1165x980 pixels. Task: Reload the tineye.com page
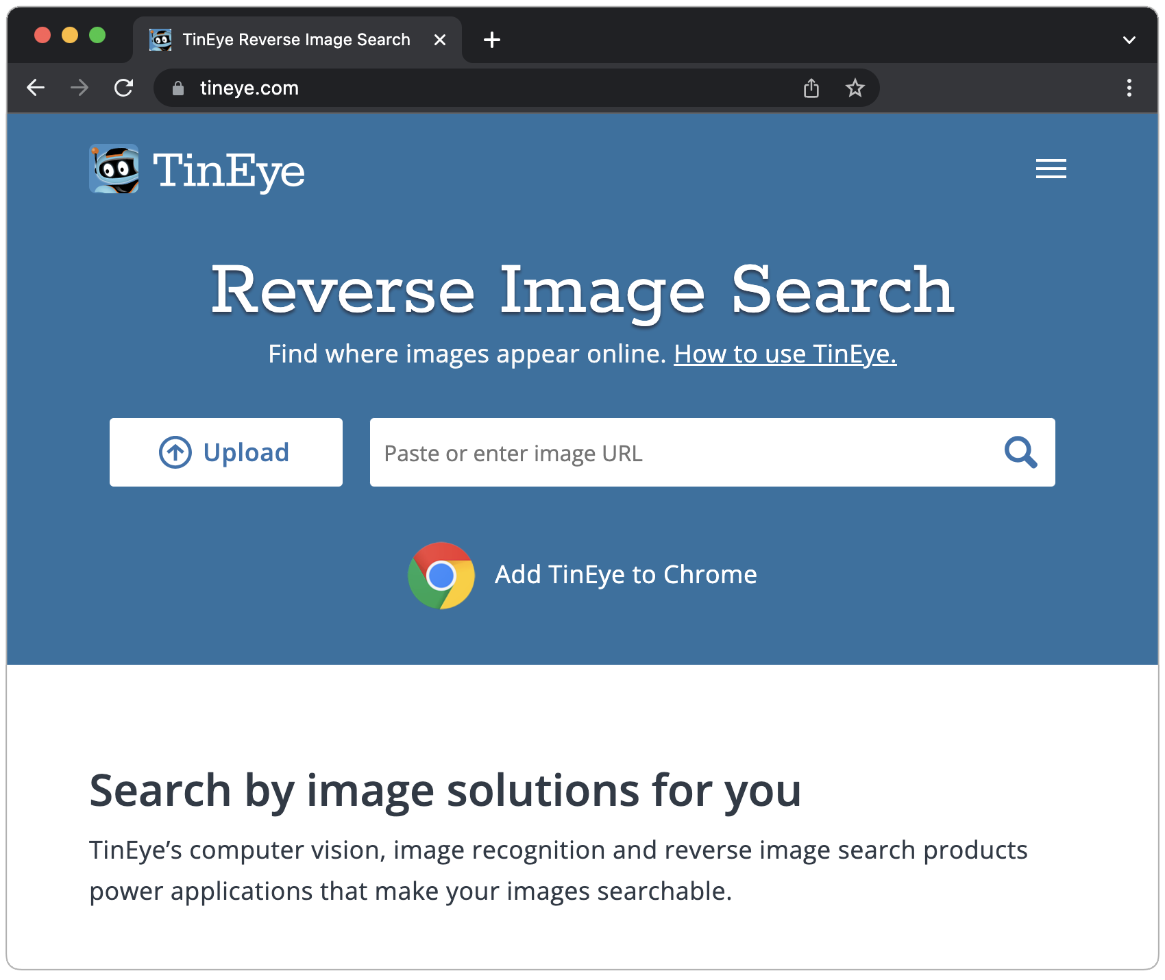pos(123,88)
